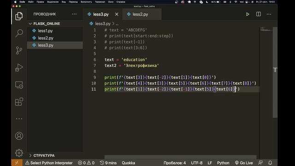The image size is (295, 166).
Task: Select less3.py in the explorer tree
Action: pyautogui.click(x=55, y=45)
